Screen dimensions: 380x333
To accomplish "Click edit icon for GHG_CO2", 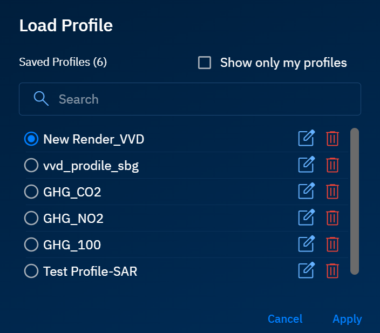I will 306,191.
